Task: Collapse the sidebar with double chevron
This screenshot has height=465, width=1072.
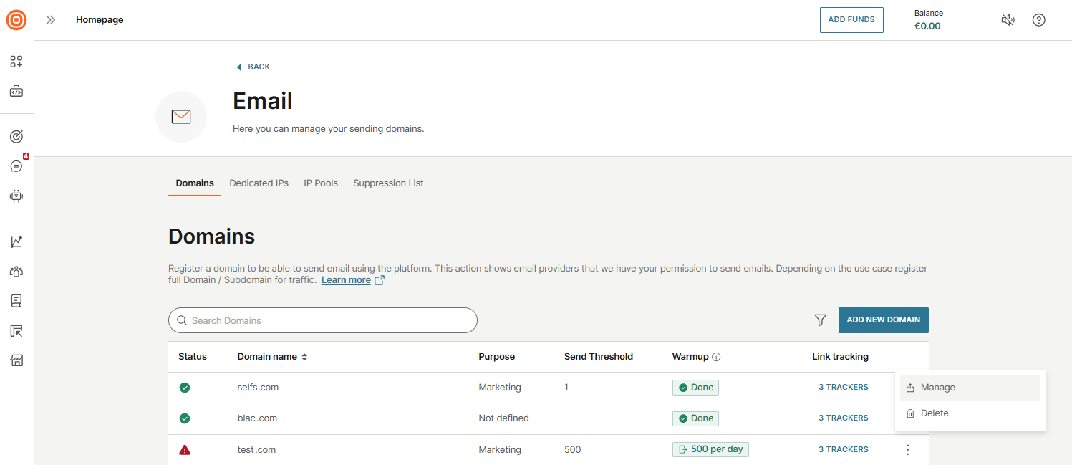Action: click(49, 20)
